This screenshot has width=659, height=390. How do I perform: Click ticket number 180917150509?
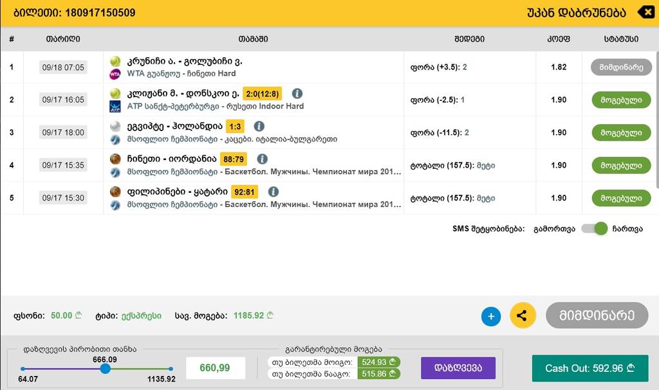[100, 13]
